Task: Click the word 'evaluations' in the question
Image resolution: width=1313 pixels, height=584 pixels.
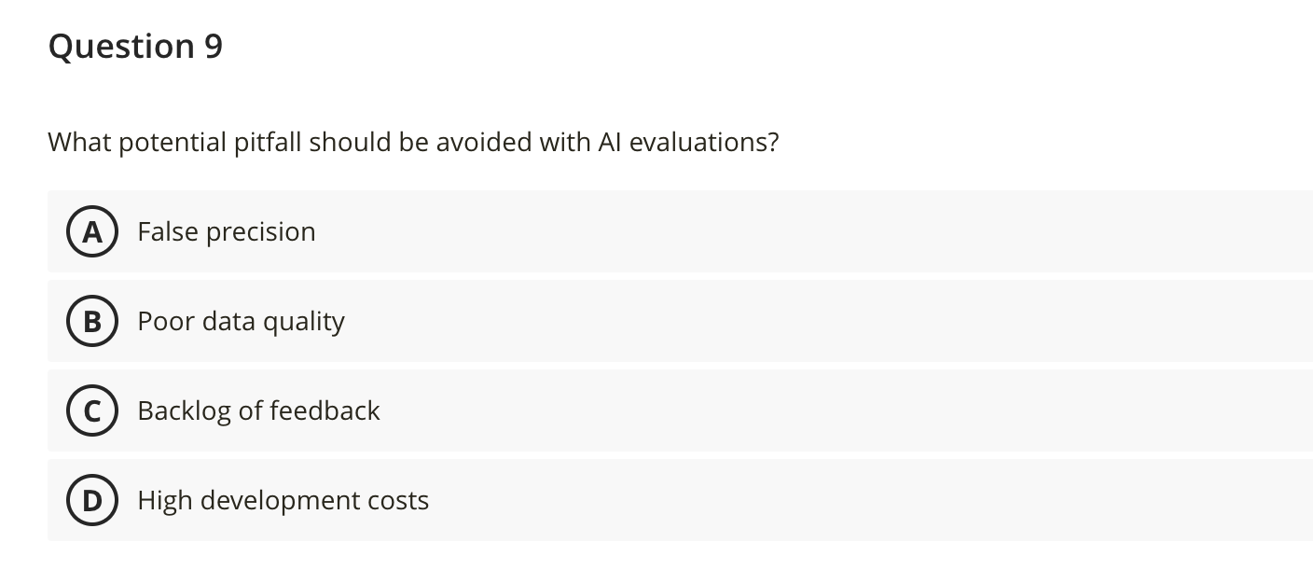Action: pos(702,142)
